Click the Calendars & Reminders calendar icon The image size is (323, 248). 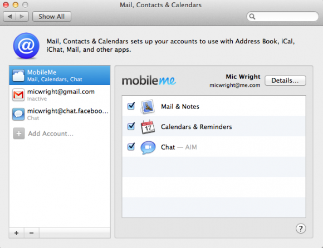coord(148,127)
